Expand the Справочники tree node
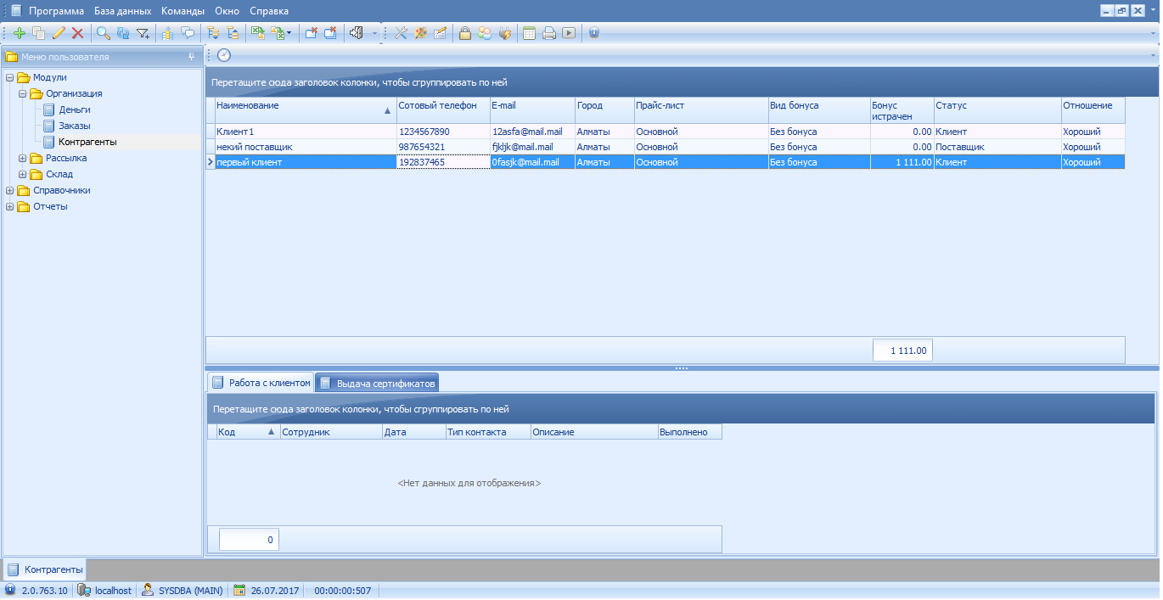Viewport: 1163px width, 600px height. tap(10, 190)
